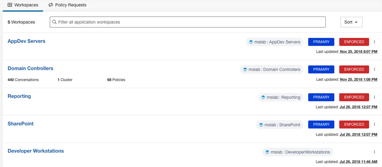Image resolution: width=382 pixels, height=167 pixels.
Task: Open kebab menu for SharePoint workspace
Action: [375, 125]
